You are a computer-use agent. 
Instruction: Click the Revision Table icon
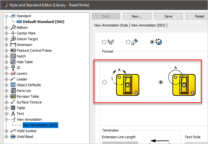[13, 96]
